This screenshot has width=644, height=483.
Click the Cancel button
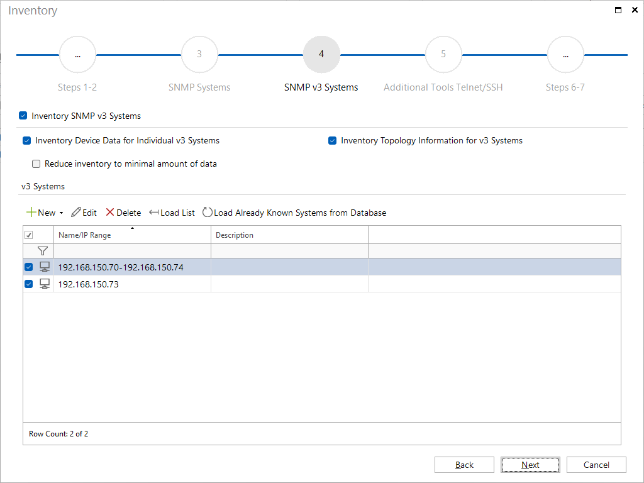coord(596,465)
